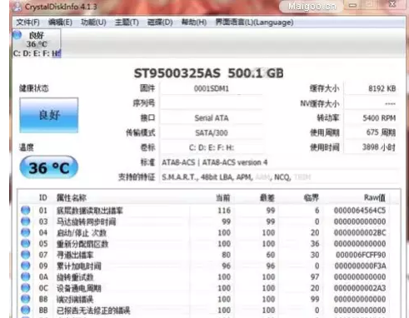This screenshot has height=318, width=409.
Task: Click the interface field Serial ATA
Action: 212,118
